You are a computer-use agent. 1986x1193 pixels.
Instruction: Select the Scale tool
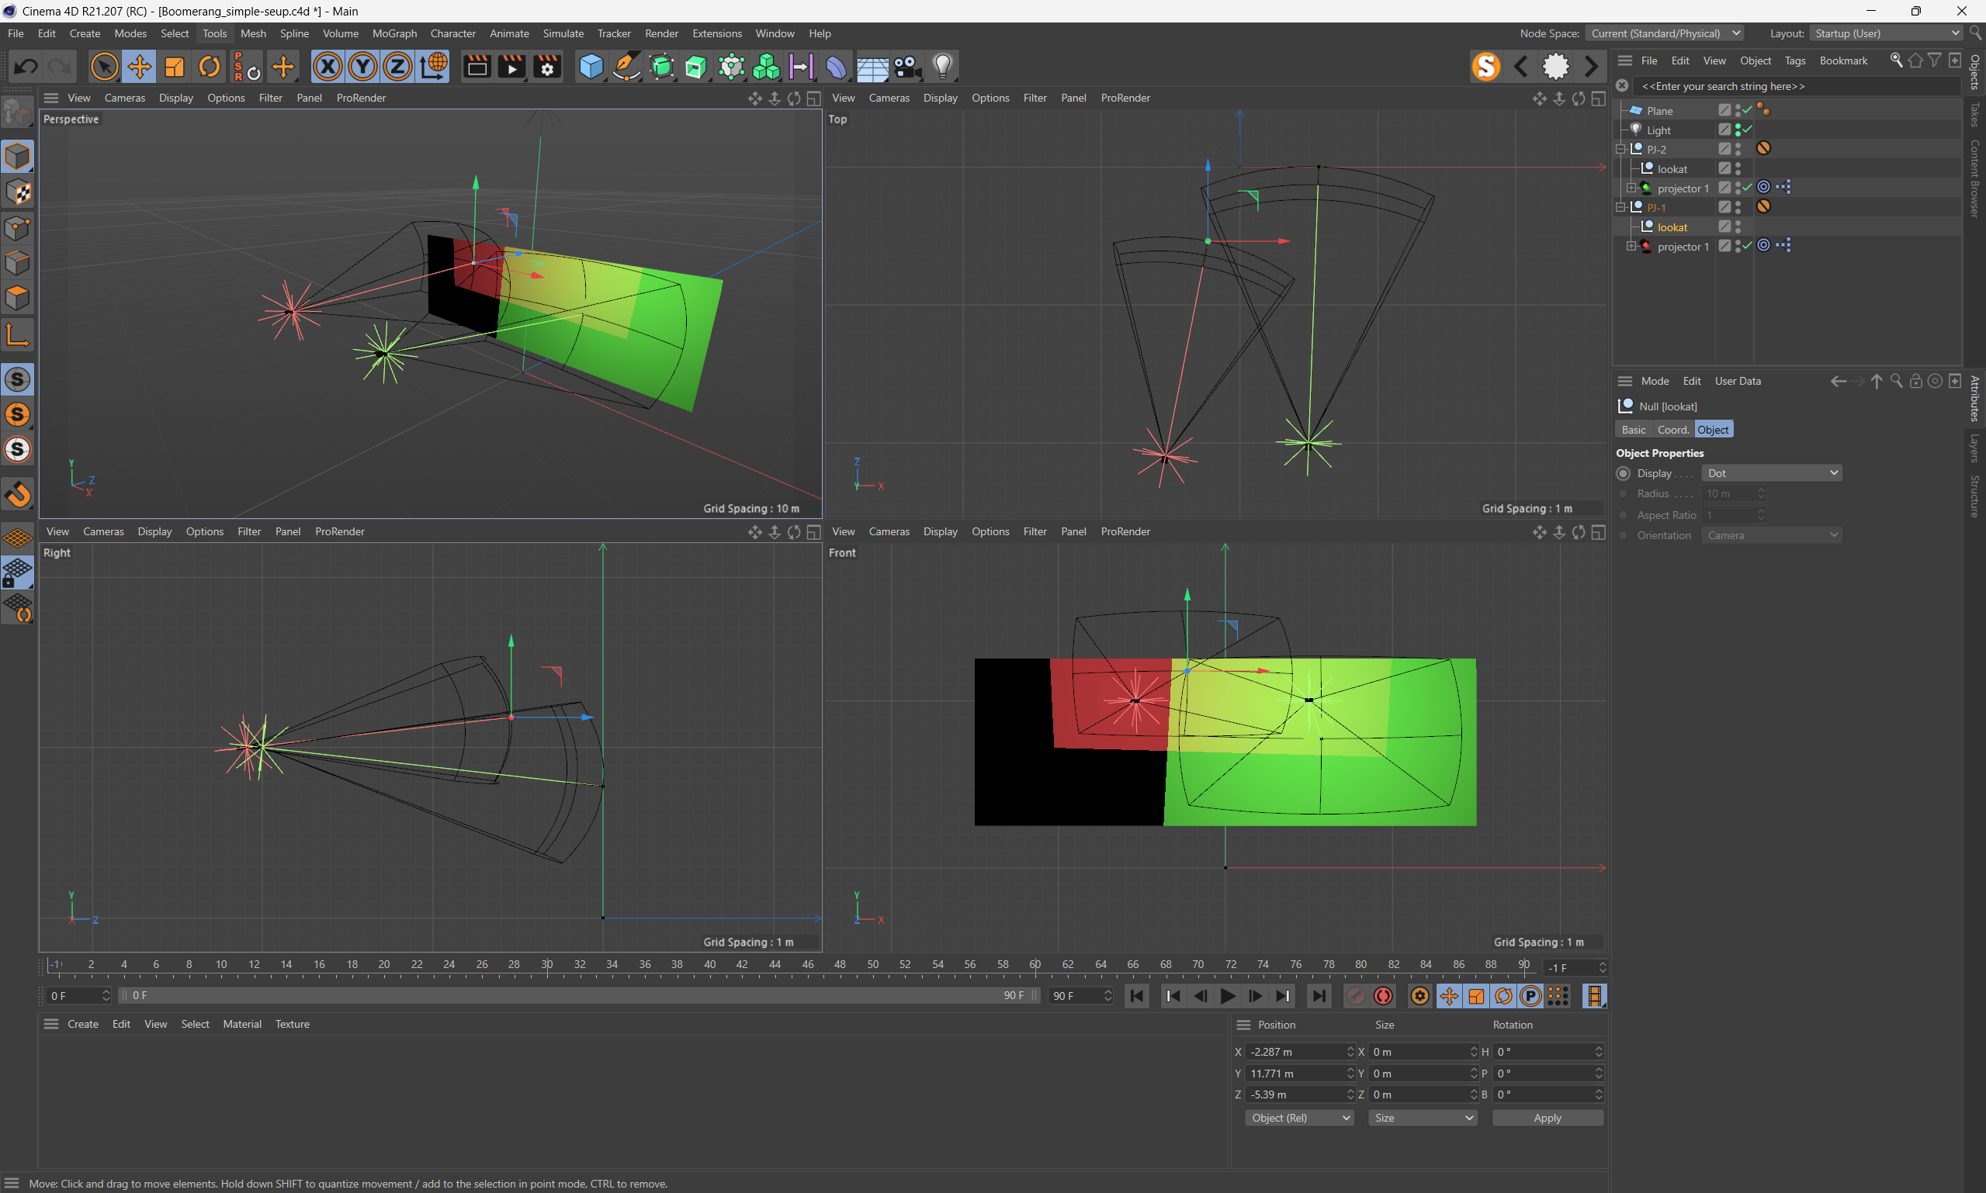[174, 67]
